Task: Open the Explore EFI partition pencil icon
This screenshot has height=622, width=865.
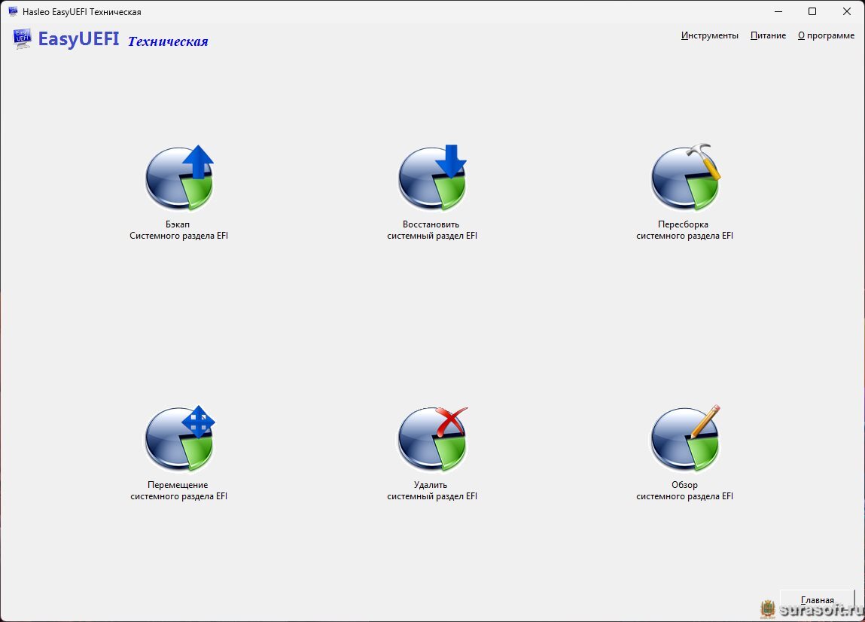Action: coord(685,439)
